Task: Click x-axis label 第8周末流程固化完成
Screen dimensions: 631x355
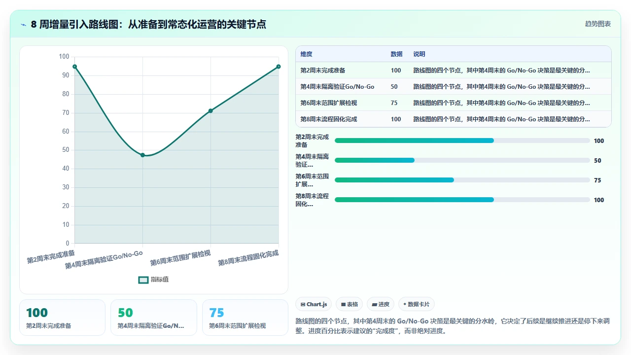Action: tap(248, 258)
